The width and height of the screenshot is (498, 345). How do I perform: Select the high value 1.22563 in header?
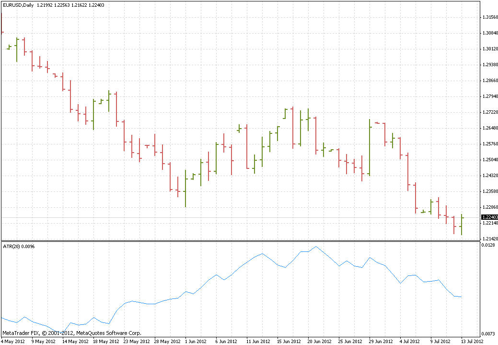(x=62, y=5)
